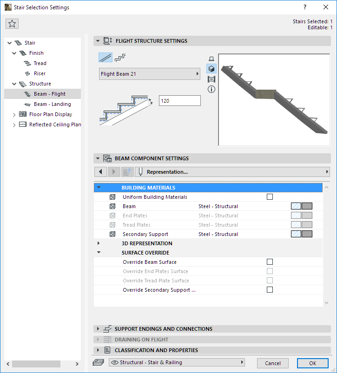Show the info preview icon
The image size is (337, 373).
tap(211, 89)
